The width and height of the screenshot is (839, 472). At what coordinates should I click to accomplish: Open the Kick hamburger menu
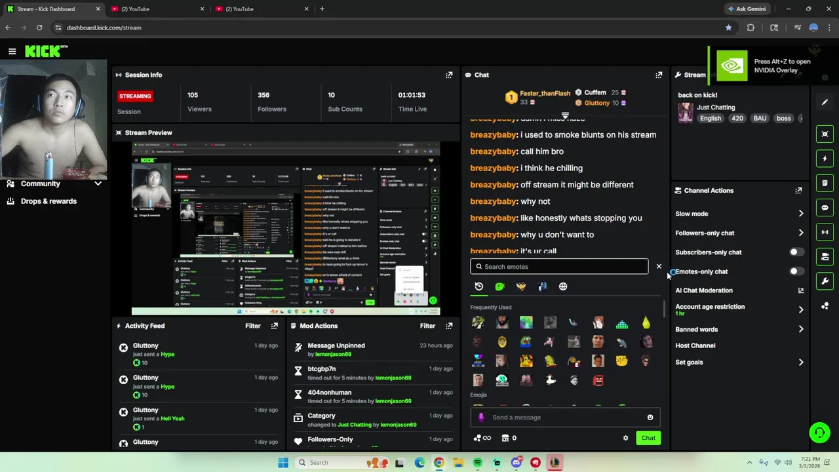(12, 51)
